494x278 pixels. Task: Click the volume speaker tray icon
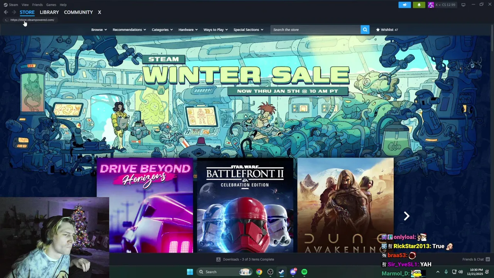460,272
